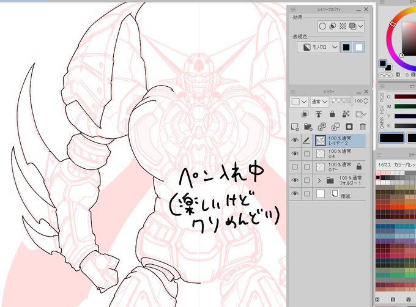Click the 用紙 paper white thumbnail
Viewport: 416px width, 307px height.
[x=321, y=194]
